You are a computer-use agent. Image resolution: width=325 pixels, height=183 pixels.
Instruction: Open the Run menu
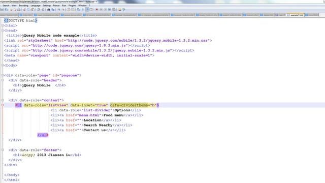[x=64, y=6]
